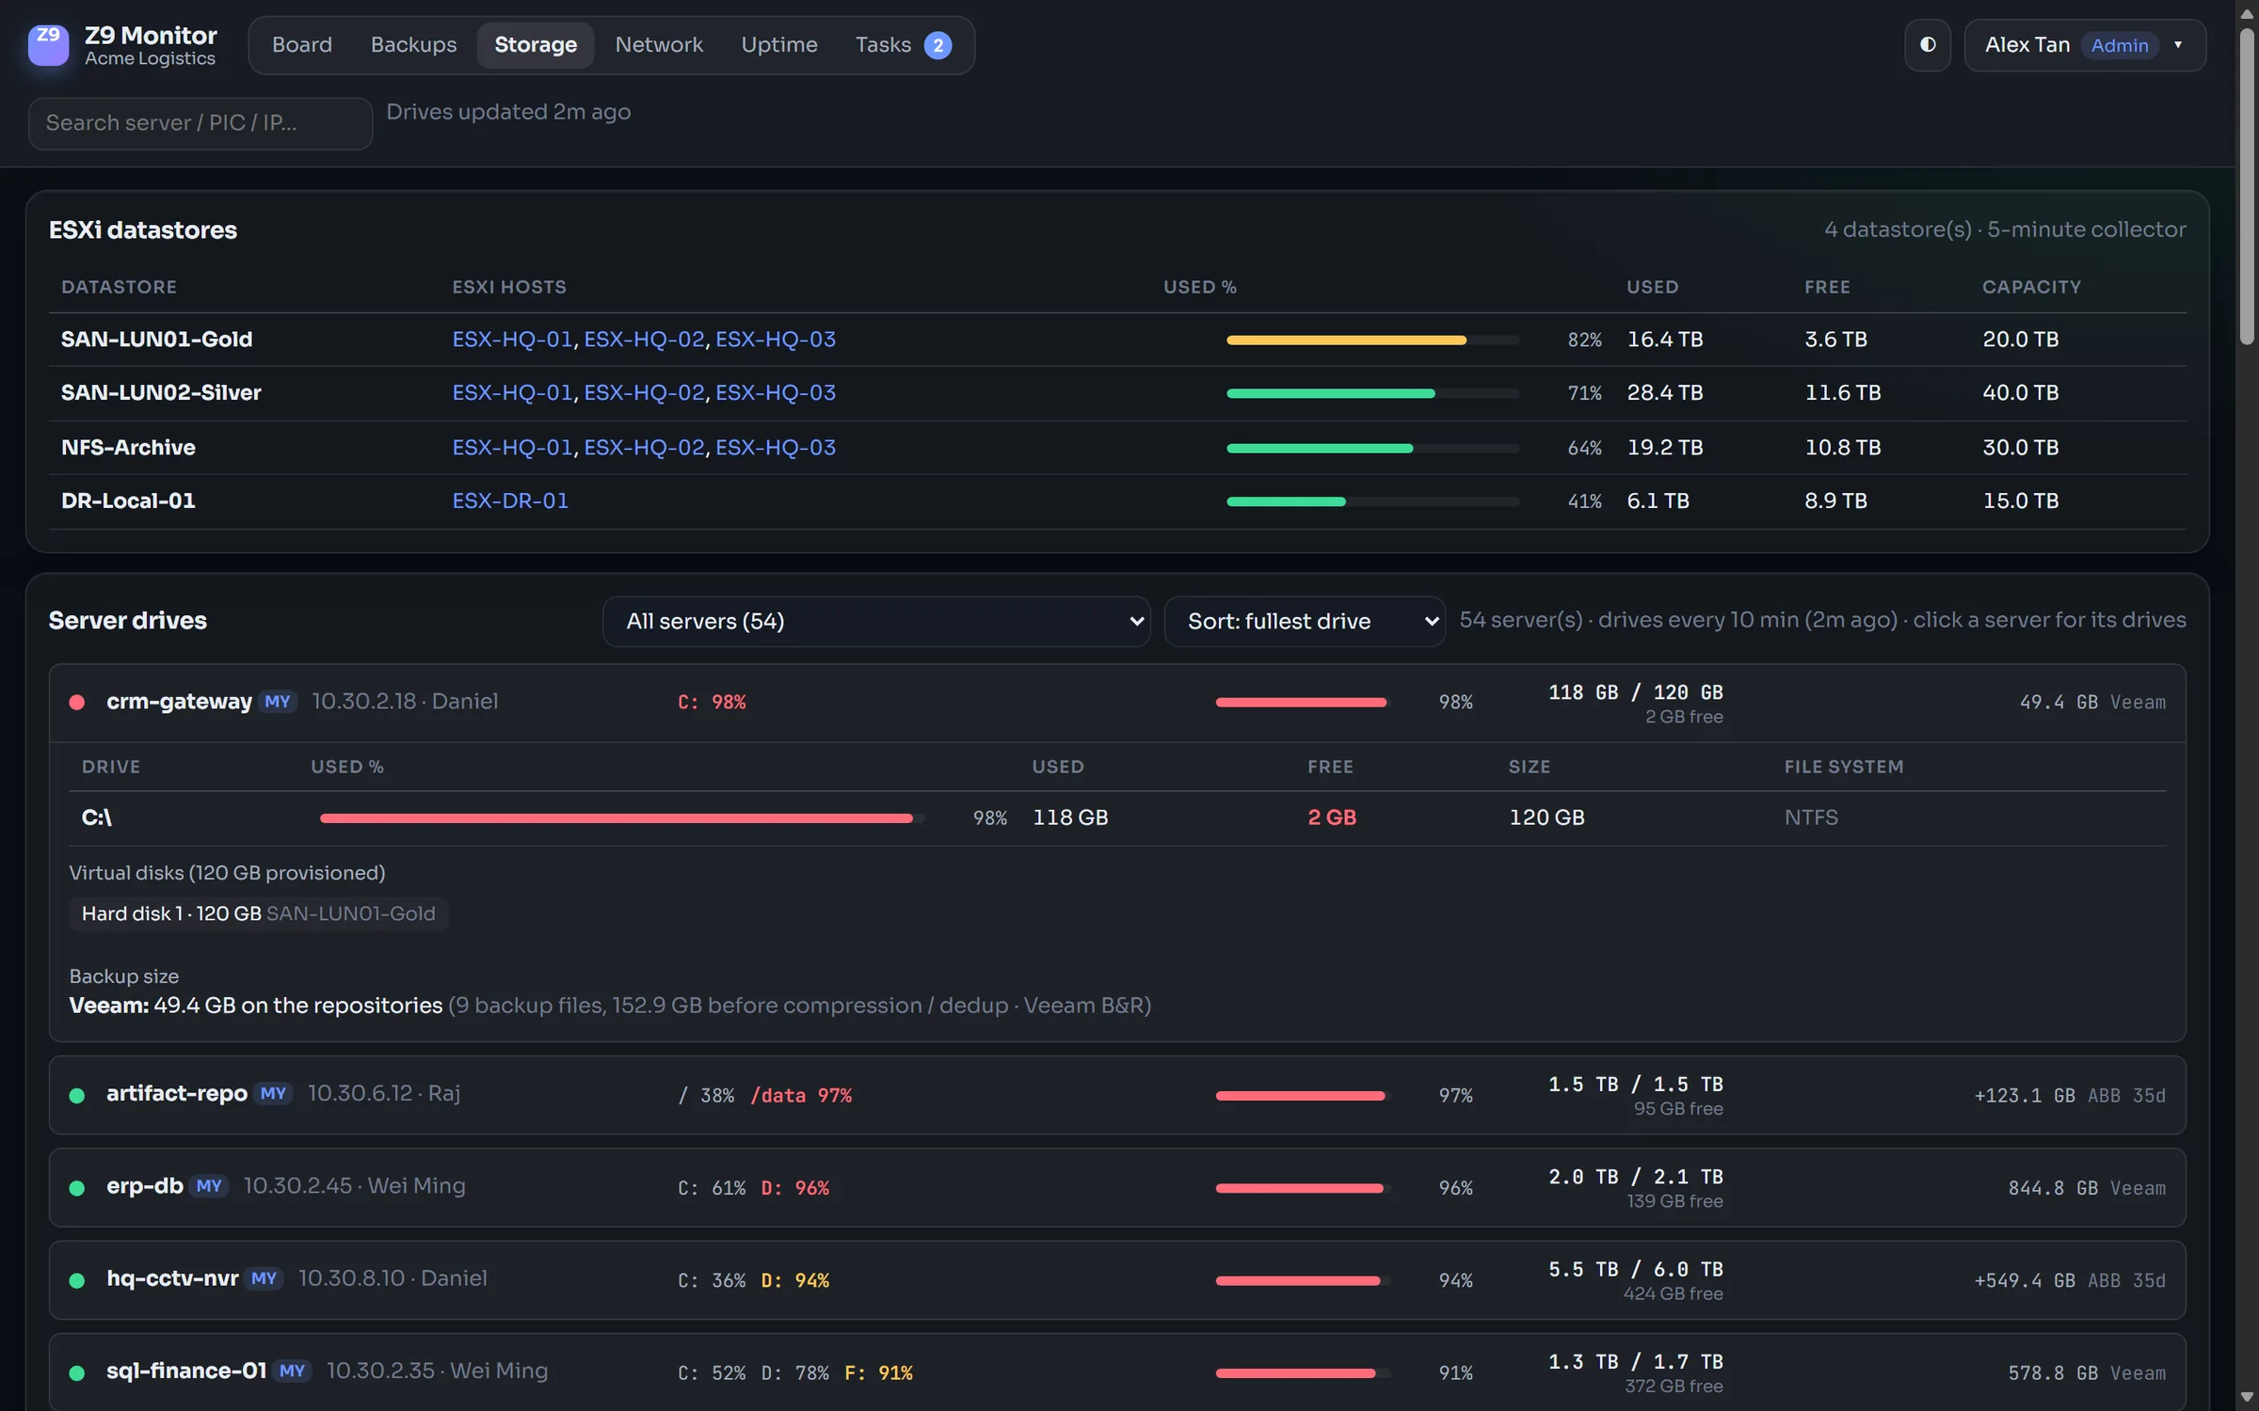Click the MY badge next to erp-db
This screenshot has width=2259, height=1411.
click(x=209, y=1186)
